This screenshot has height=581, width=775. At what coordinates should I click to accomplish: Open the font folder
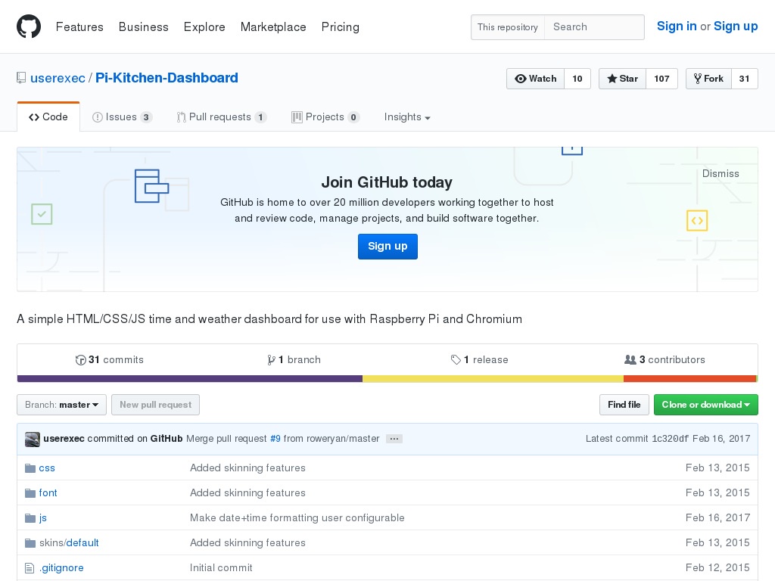pos(48,493)
